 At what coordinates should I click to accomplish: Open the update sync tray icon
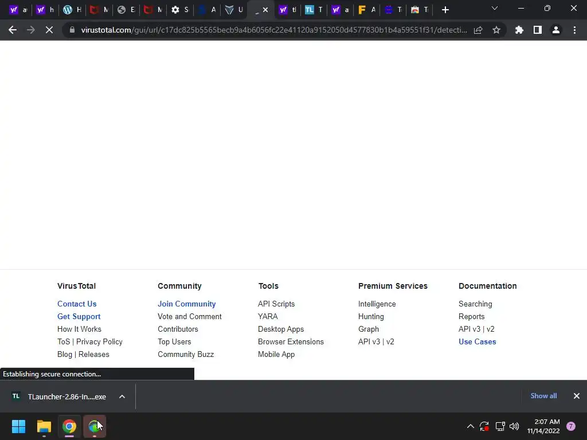click(x=484, y=426)
